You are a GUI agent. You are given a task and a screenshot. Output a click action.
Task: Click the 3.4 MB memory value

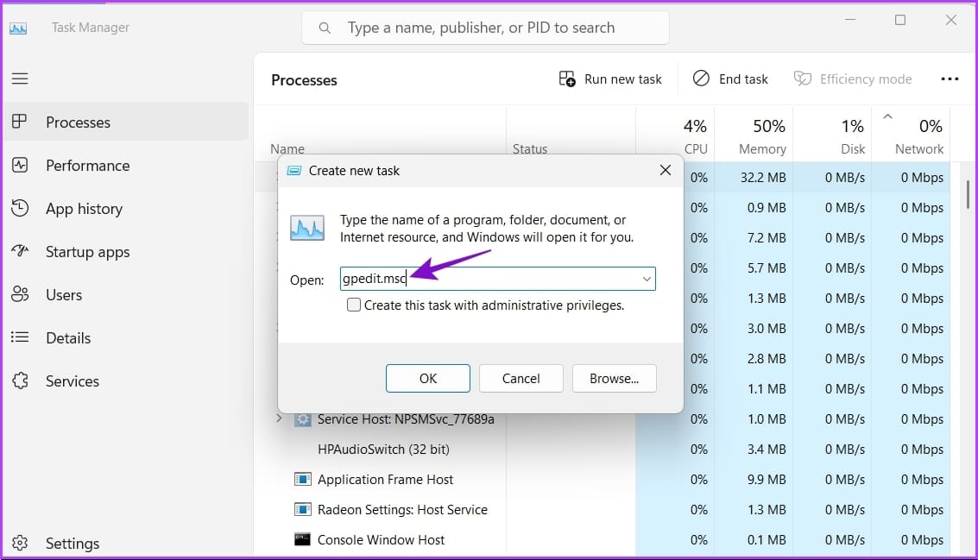coord(767,450)
